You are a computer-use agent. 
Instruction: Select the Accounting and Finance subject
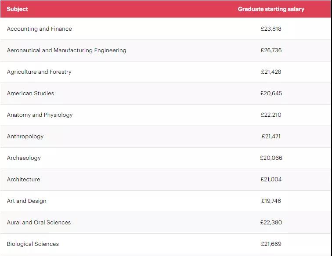click(x=40, y=29)
